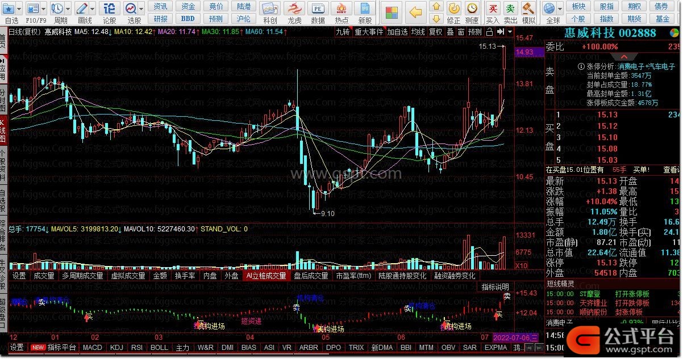Select the 融资融券变化 tab
The image size is (683, 359).
[455, 276]
